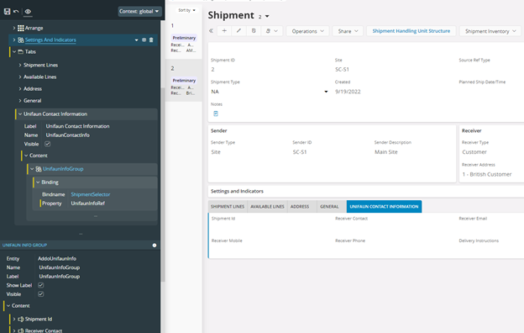The height and width of the screenshot is (333, 524).
Task: Click the undo arrow icon
Action: tap(16, 12)
